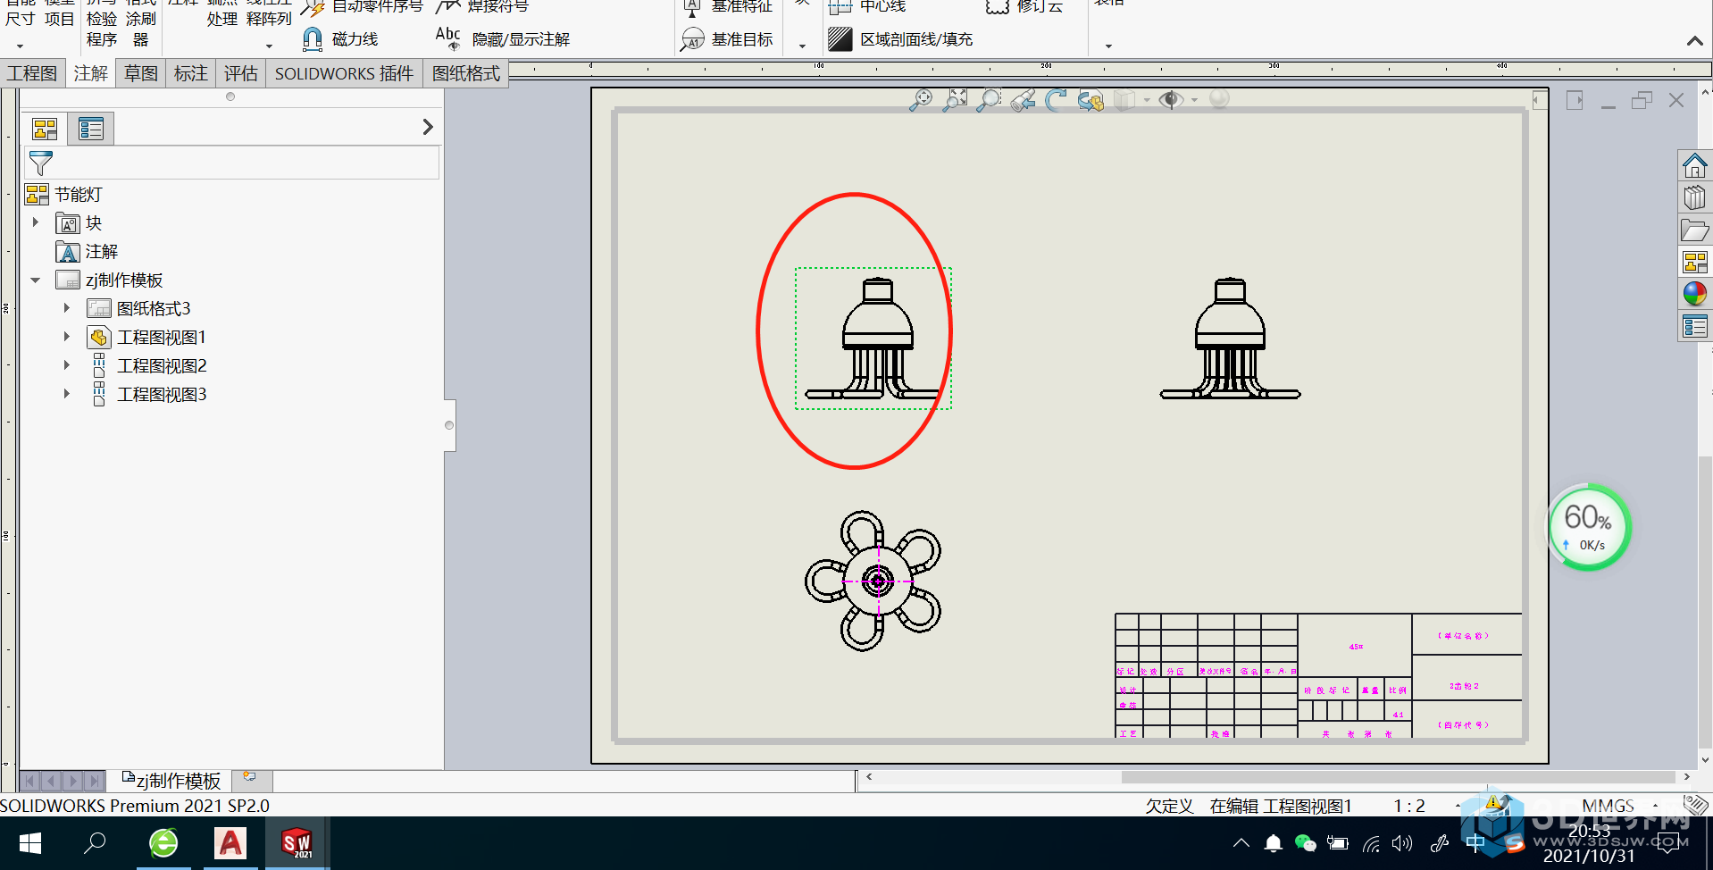The width and height of the screenshot is (1713, 870).
Task: Open the View Palette task pane
Action: coord(1694,262)
